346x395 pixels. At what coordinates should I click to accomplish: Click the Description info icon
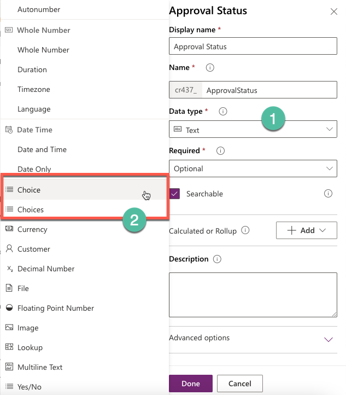click(217, 259)
